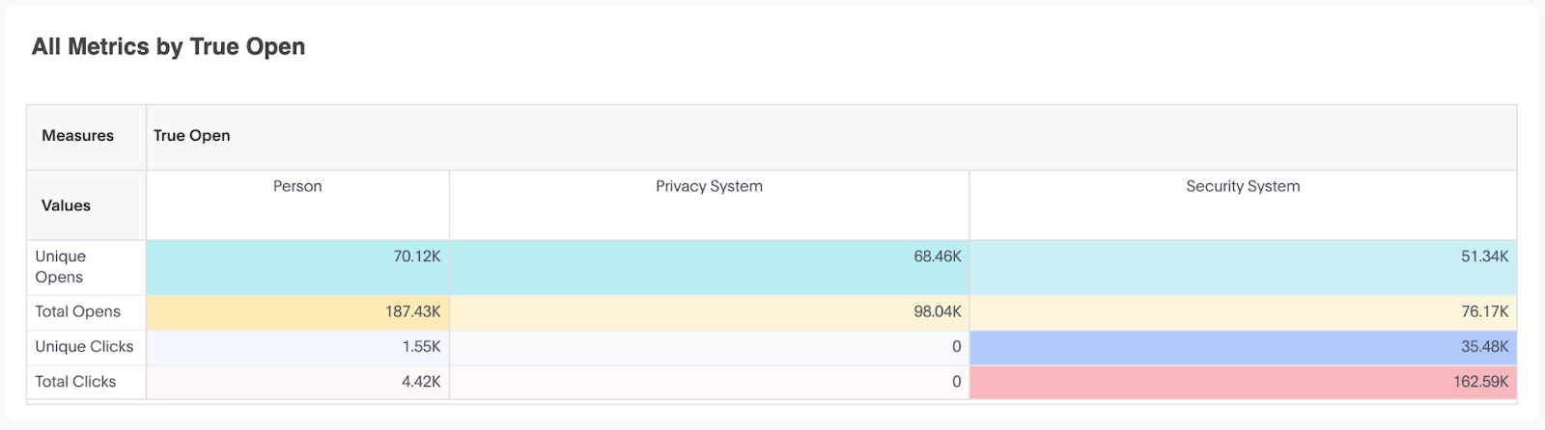The width and height of the screenshot is (1545, 430).
Task: Select the Total Opens row label
Action: coord(86,312)
